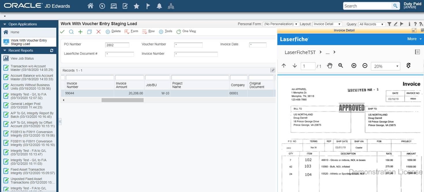Click the page number box in viewer
The height and width of the screenshot is (192, 424).
coord(308,66)
